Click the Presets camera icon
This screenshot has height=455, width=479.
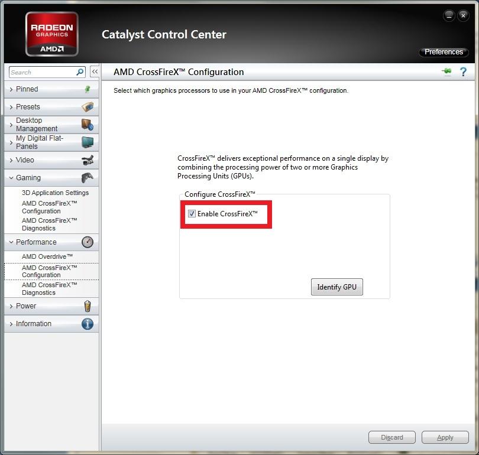coord(88,107)
